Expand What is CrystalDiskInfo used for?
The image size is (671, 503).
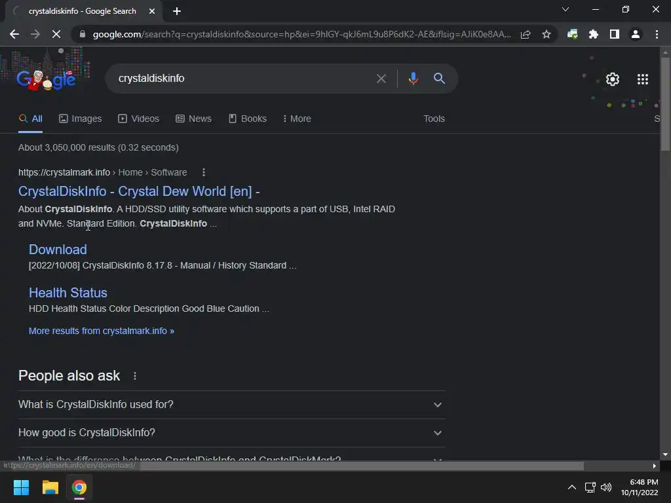(x=231, y=405)
